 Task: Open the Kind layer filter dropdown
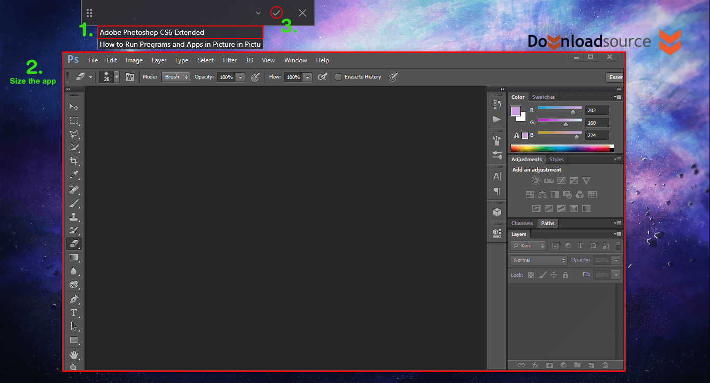point(528,246)
